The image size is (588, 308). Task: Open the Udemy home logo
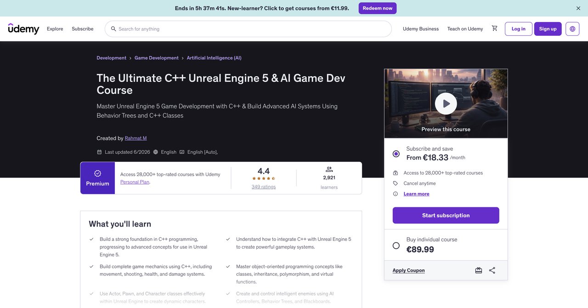click(x=23, y=29)
